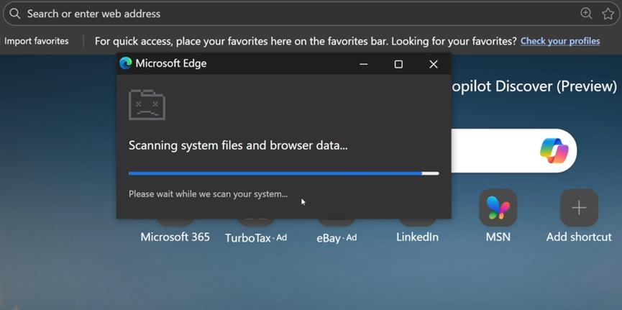
Task: Open the LinkedIn shortcut
Action: click(417, 237)
